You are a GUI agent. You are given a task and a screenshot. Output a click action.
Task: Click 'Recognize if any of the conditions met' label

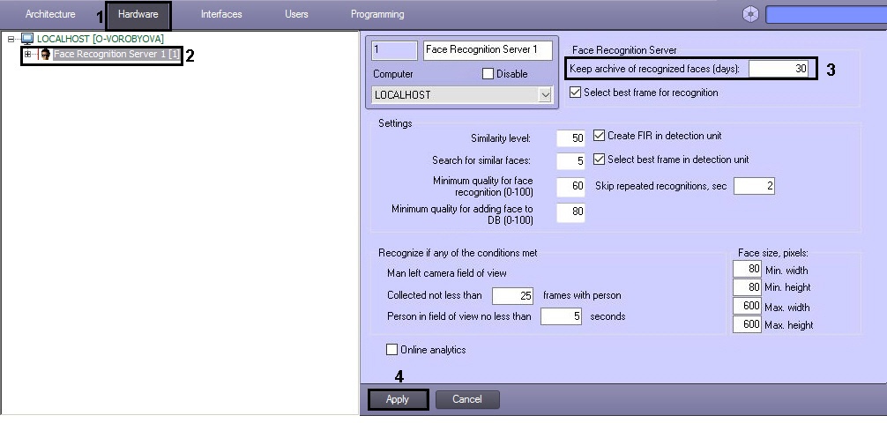458,253
